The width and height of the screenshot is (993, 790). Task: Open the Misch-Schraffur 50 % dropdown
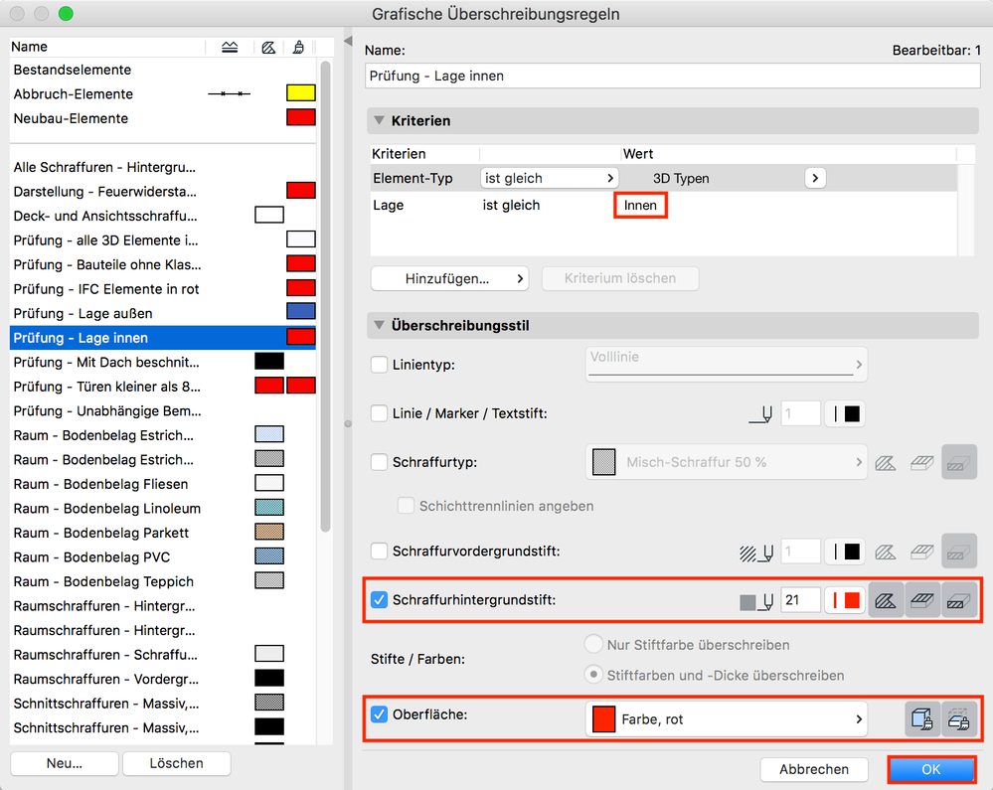726,462
